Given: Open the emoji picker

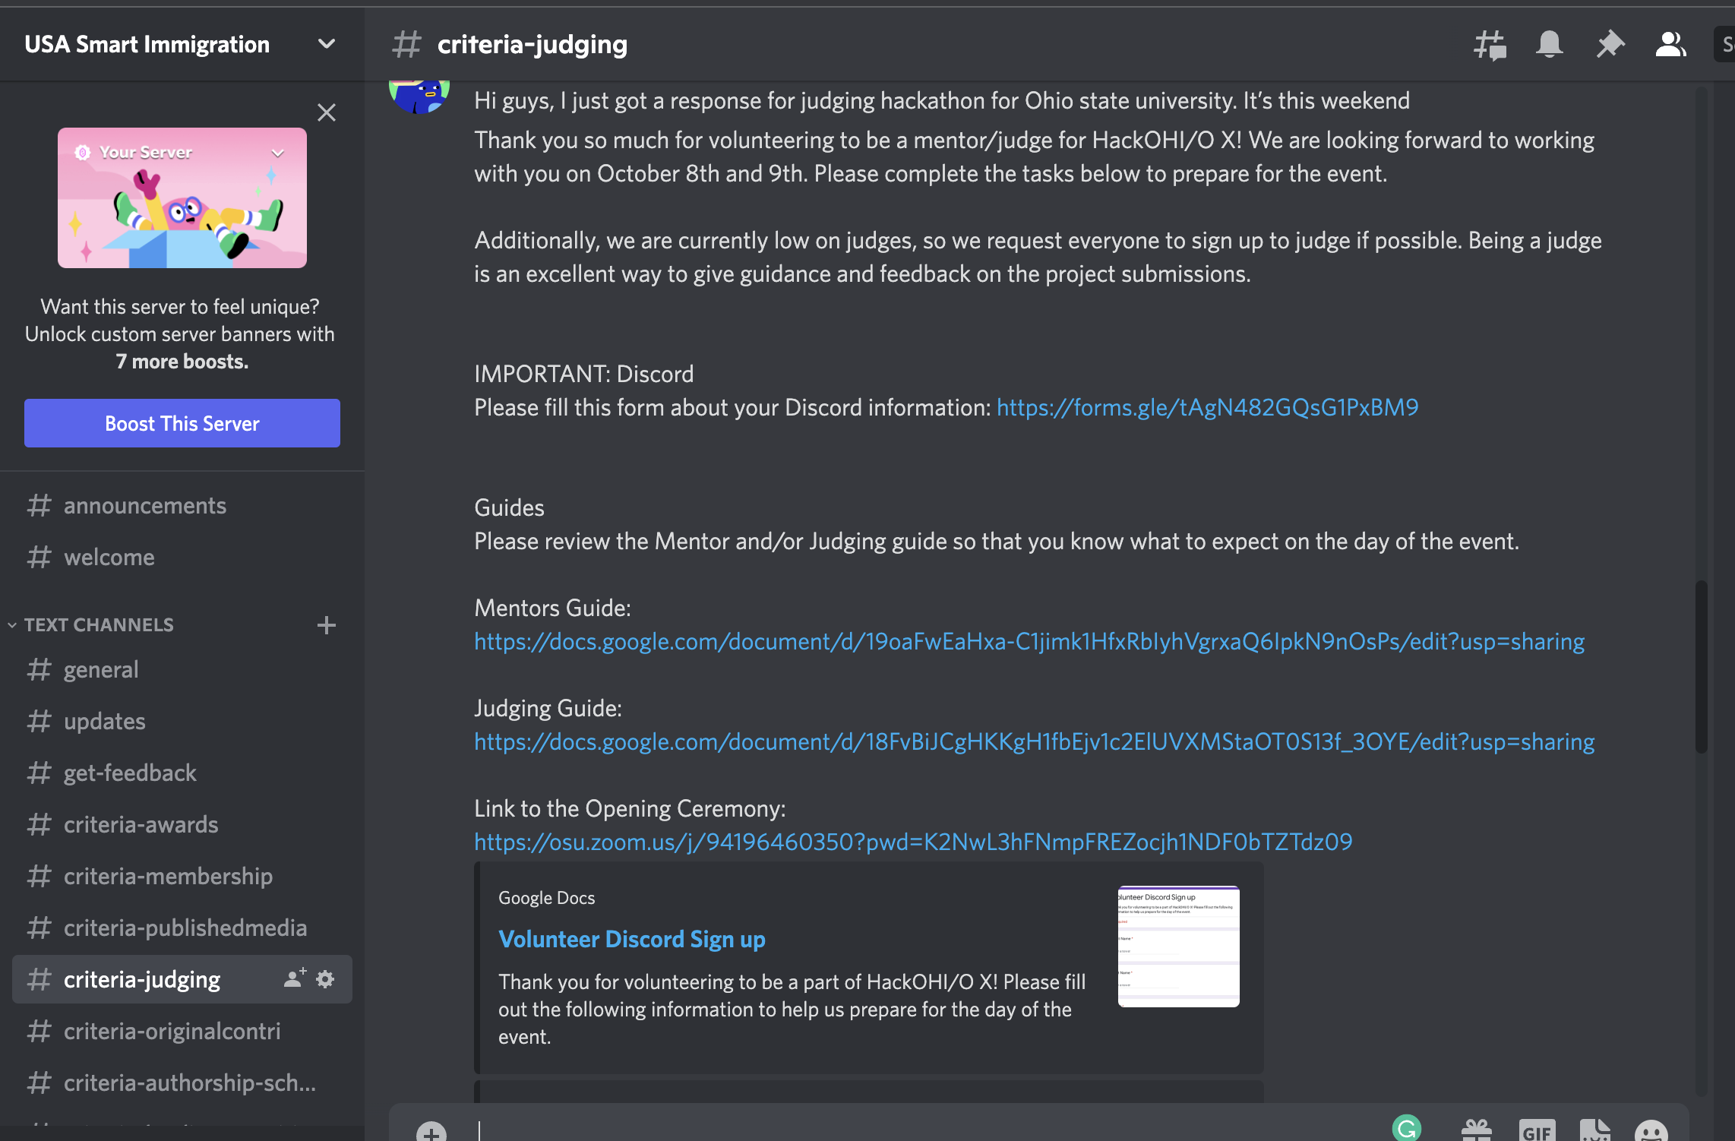Looking at the screenshot, I should [1651, 1132].
